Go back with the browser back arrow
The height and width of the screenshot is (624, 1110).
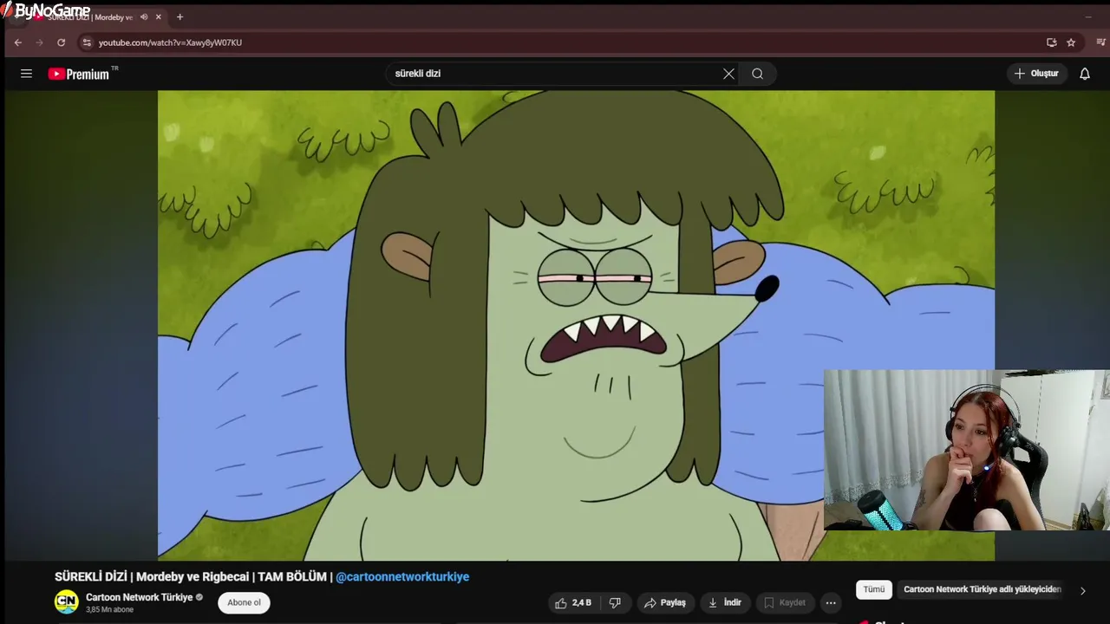tap(17, 42)
